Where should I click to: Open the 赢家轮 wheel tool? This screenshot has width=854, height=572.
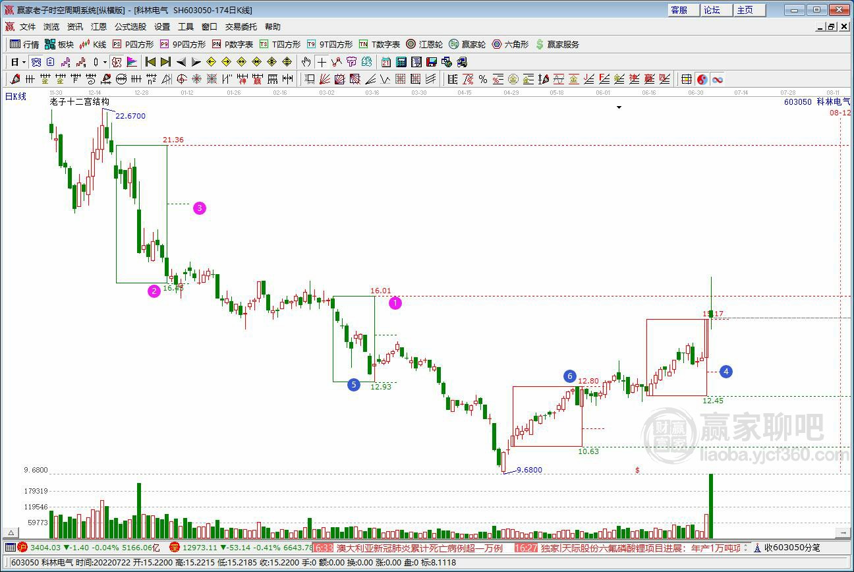467,44
